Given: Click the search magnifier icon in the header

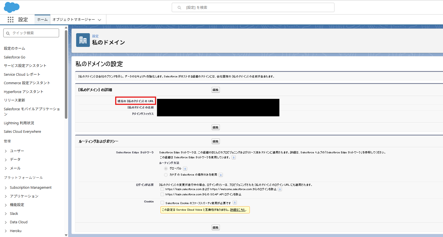Looking at the screenshot, I should (179, 8).
